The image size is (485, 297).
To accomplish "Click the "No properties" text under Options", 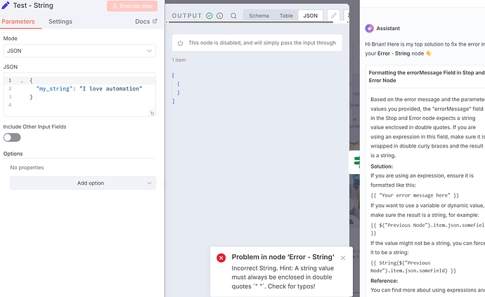I will (x=27, y=168).
